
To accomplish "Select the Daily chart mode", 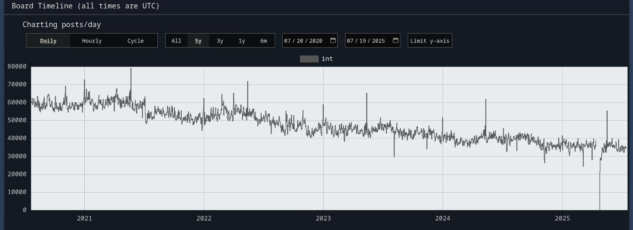I will coord(48,41).
